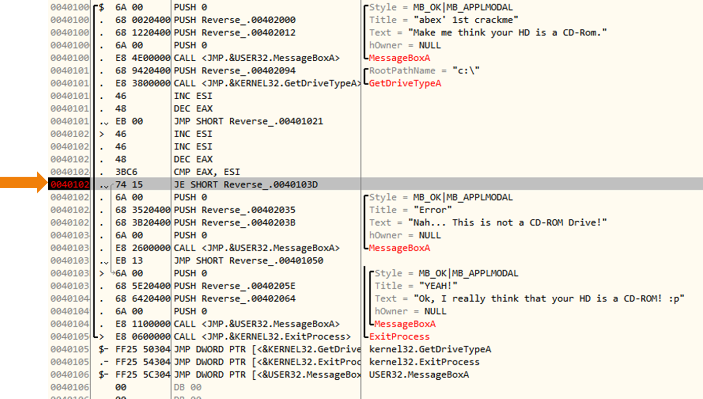703x399 pixels.
Task: Select the CMP EAX, ESI instruction
Action: pos(207,172)
